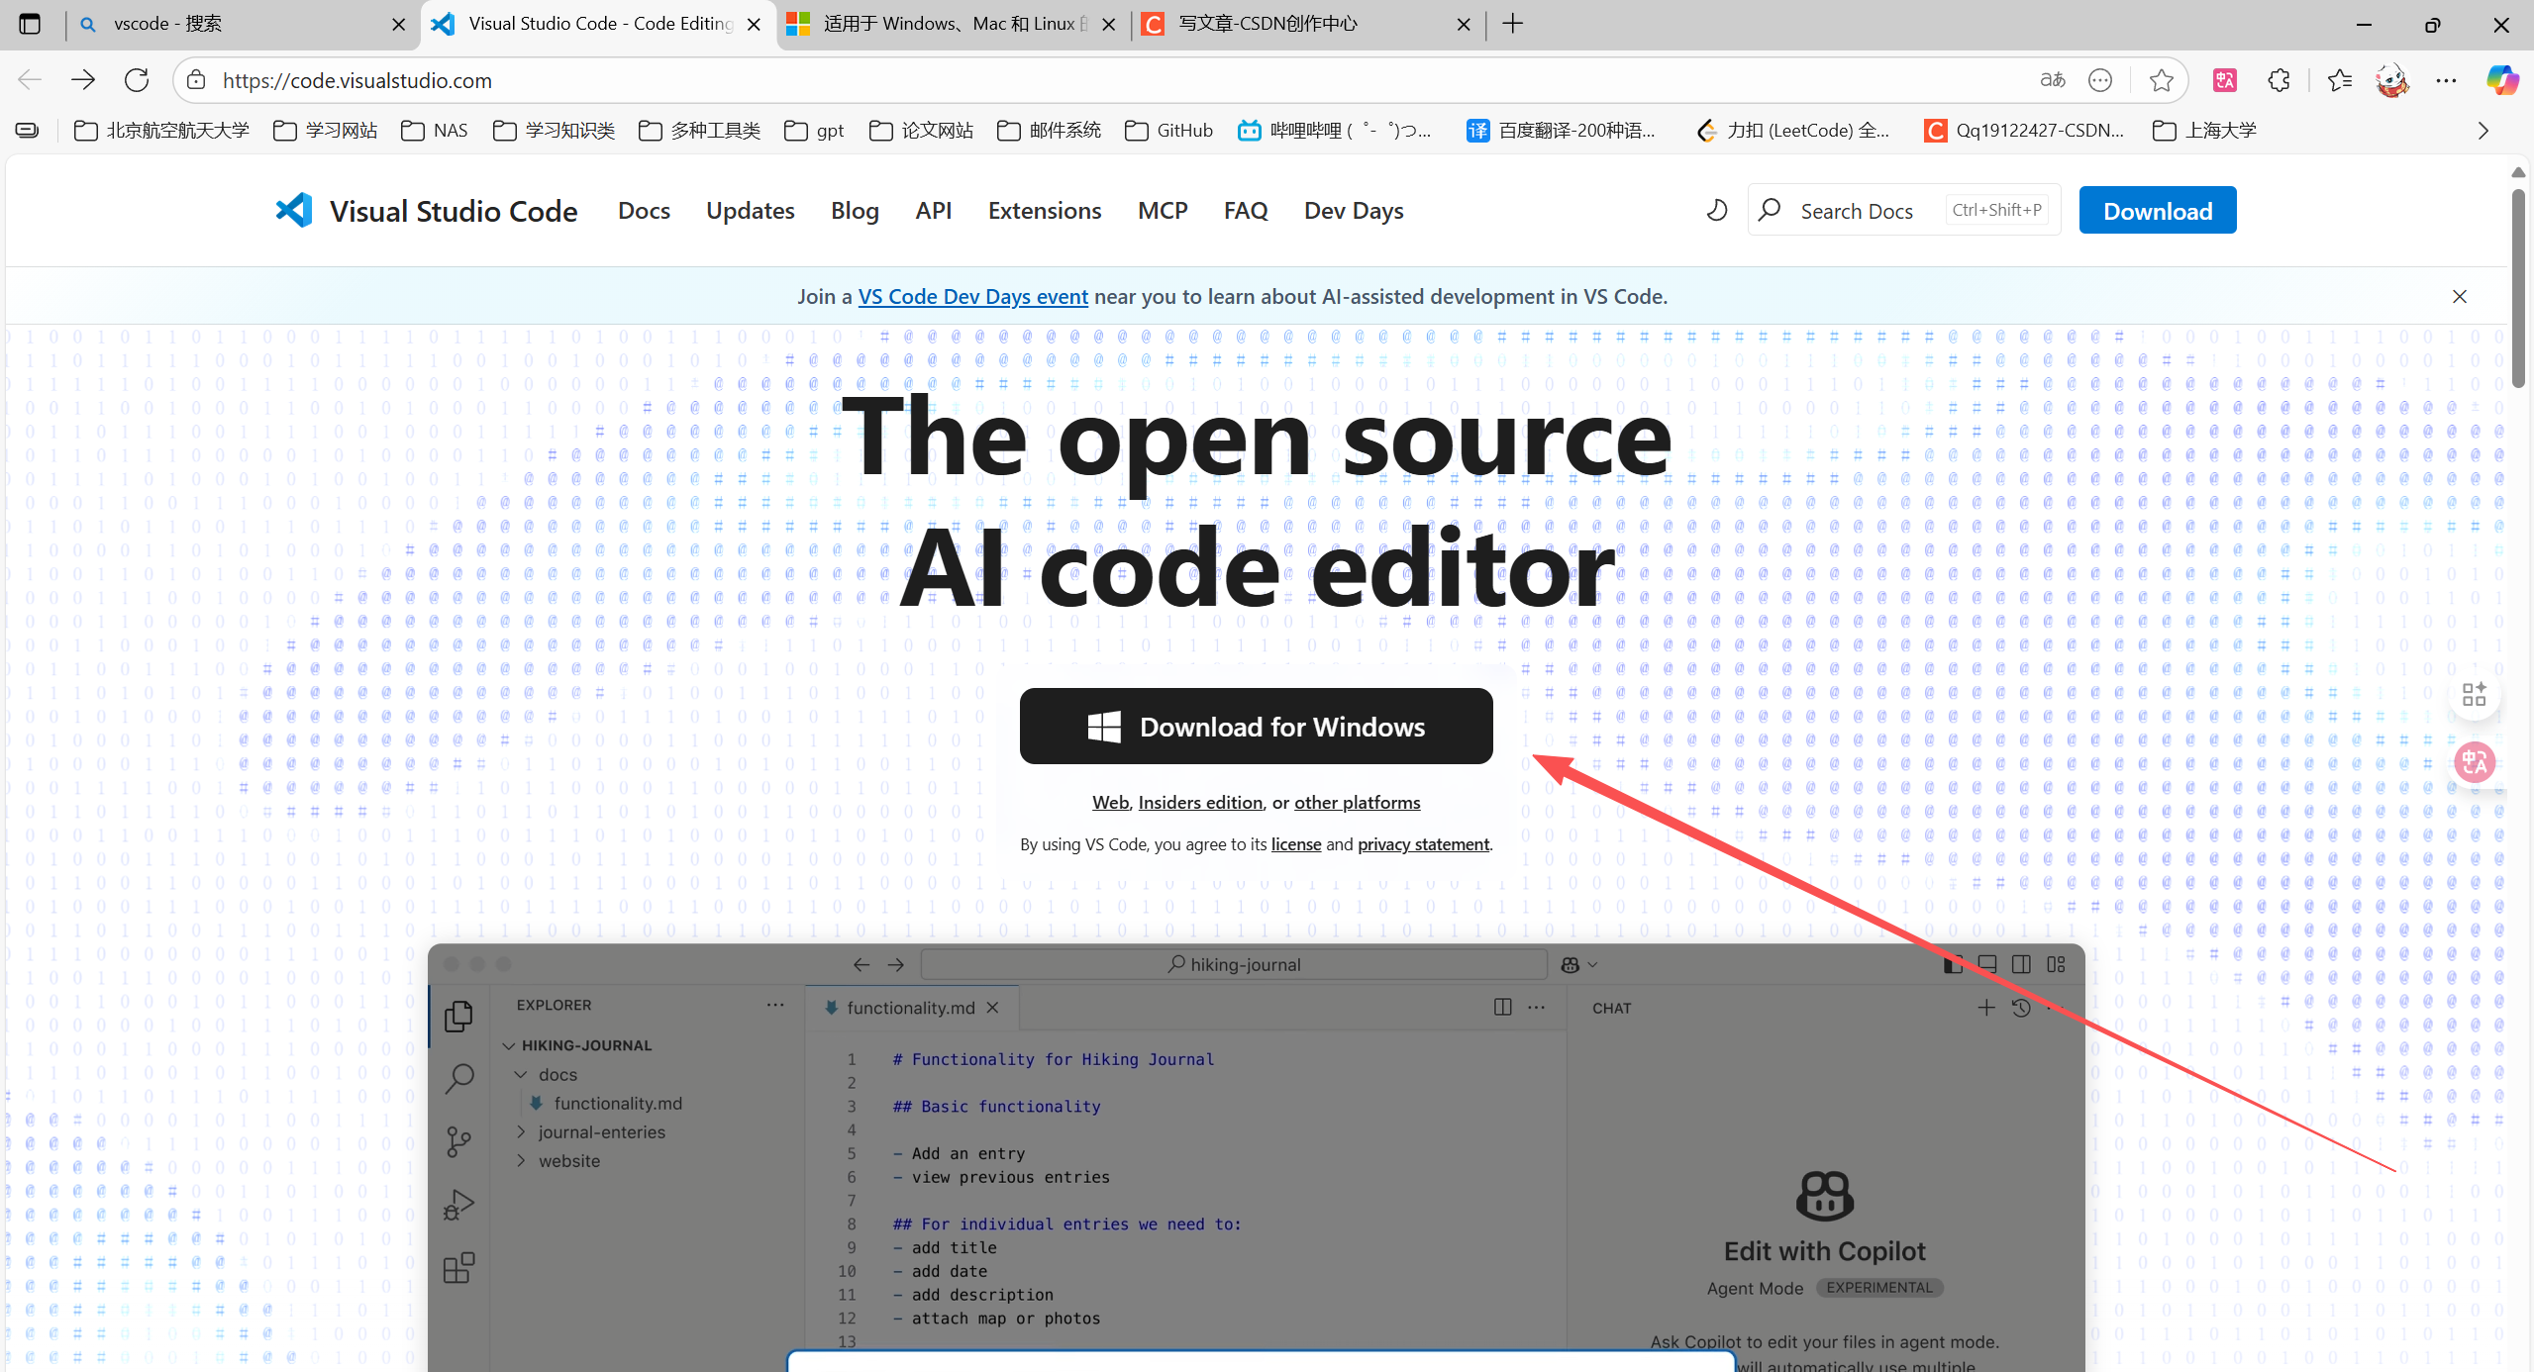Expand the bookmarks bar overflow chevron

(x=2483, y=131)
